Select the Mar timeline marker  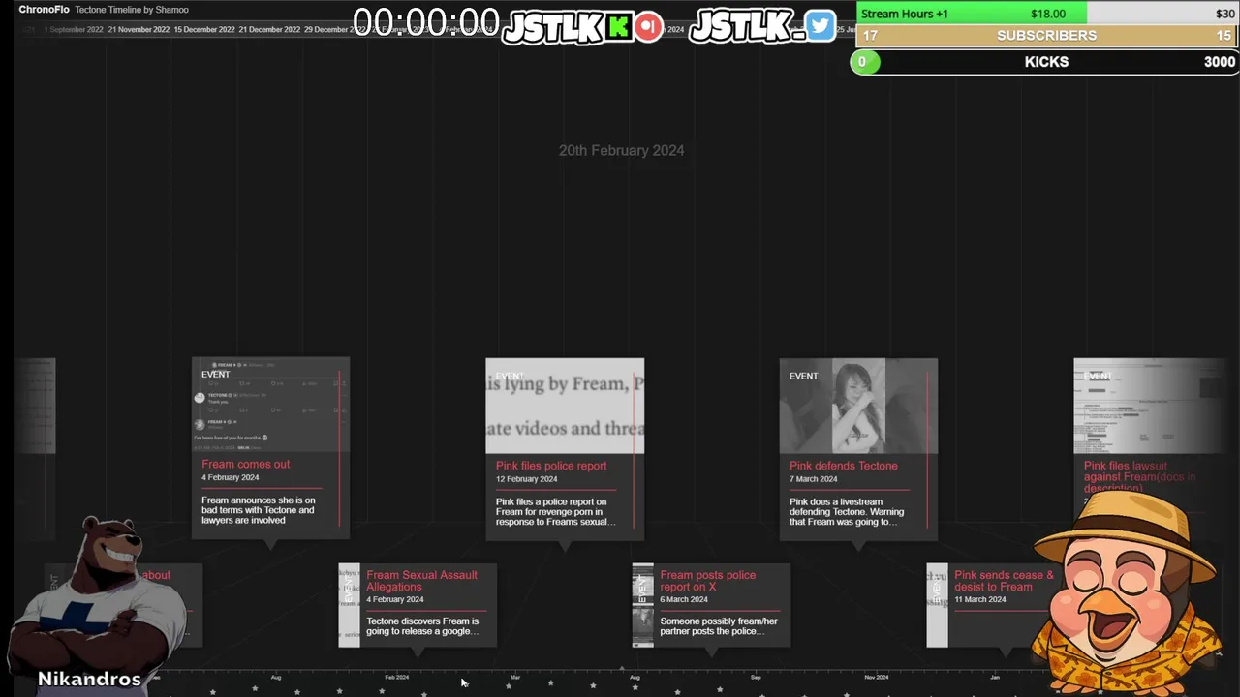tap(515, 678)
